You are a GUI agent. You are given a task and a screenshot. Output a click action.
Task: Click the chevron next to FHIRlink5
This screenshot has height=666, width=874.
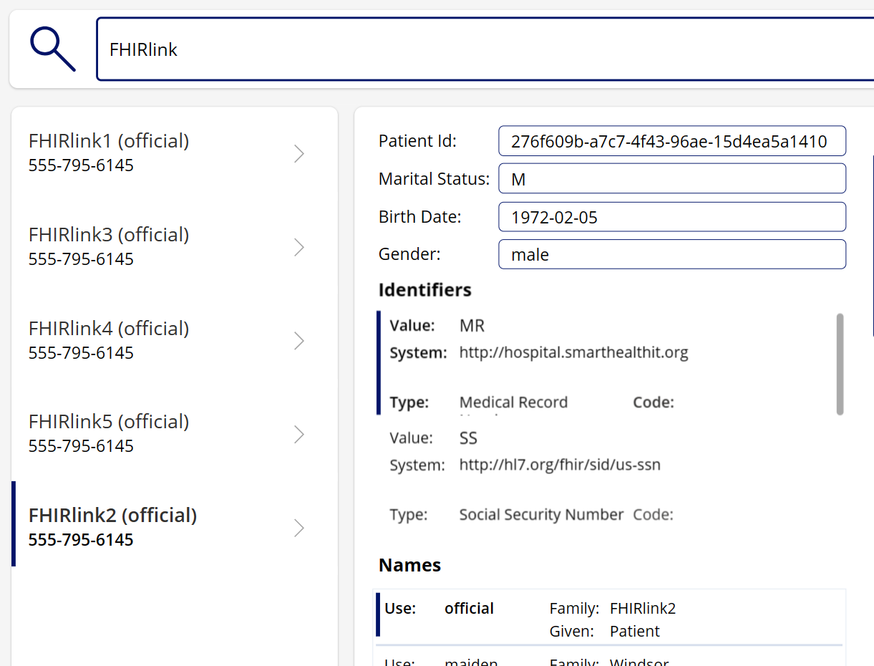pos(299,435)
